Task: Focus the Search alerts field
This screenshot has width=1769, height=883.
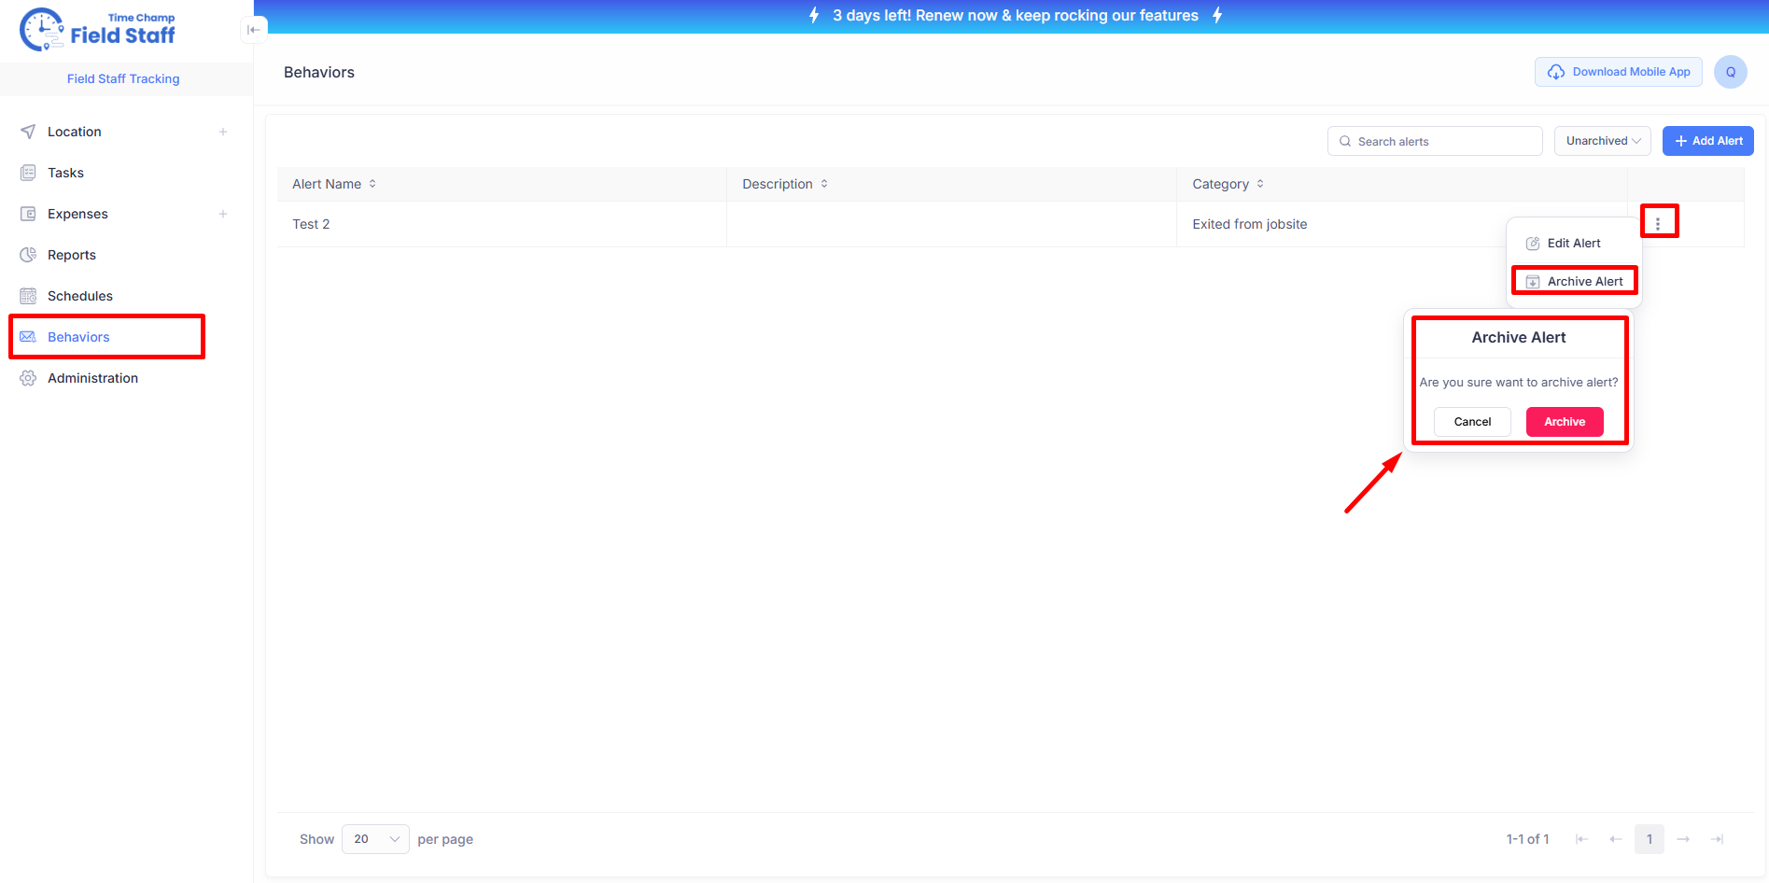Action: (1435, 141)
